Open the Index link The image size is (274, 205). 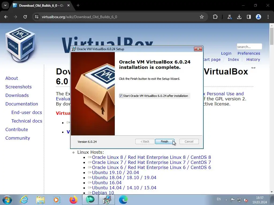[x=233, y=60]
